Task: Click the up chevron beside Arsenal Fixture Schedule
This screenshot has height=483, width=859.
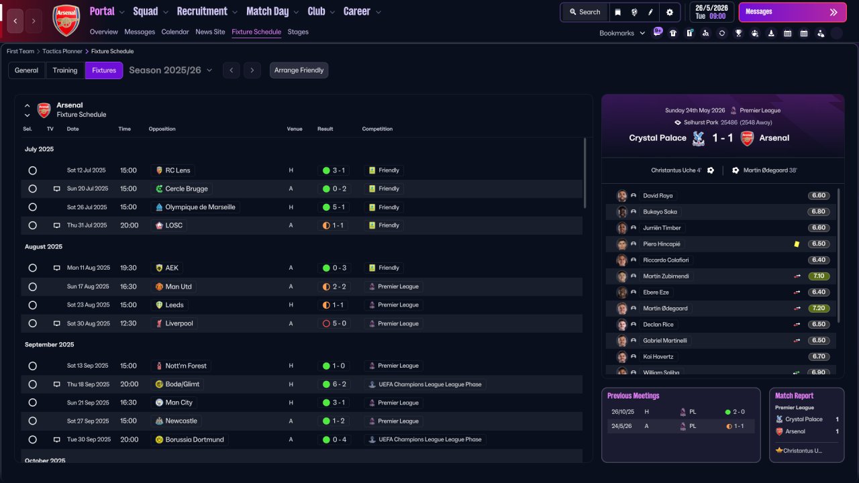Action: [28, 105]
